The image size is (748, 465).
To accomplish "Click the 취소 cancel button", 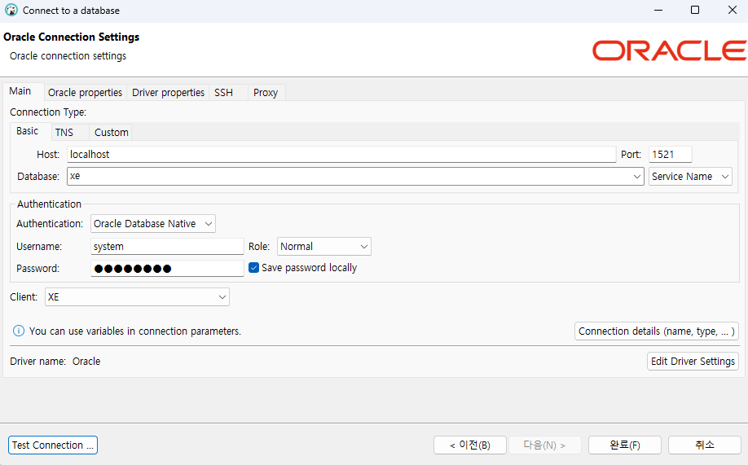I will (x=705, y=445).
